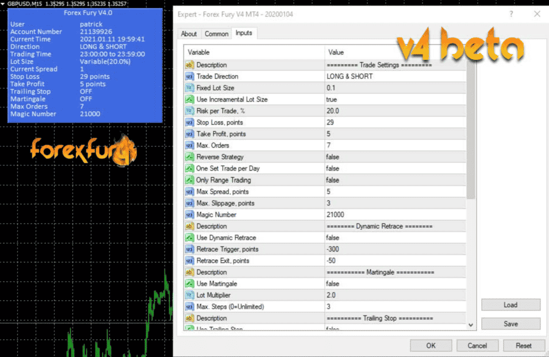Click the icon beside Max. Slippage, points
Screen dimensions: 549x357
189,204
